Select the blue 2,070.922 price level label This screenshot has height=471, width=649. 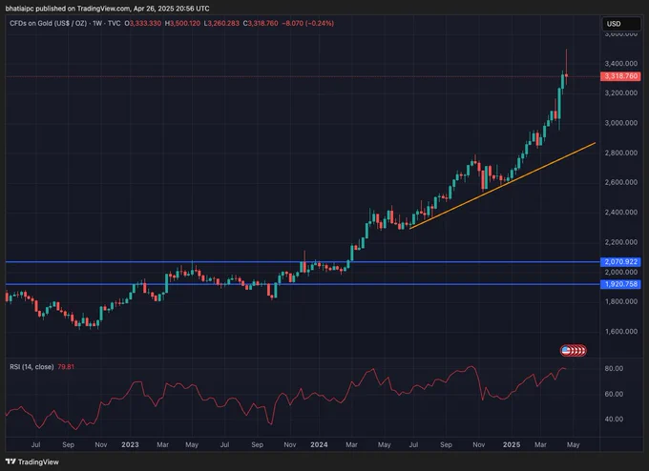[x=620, y=262]
